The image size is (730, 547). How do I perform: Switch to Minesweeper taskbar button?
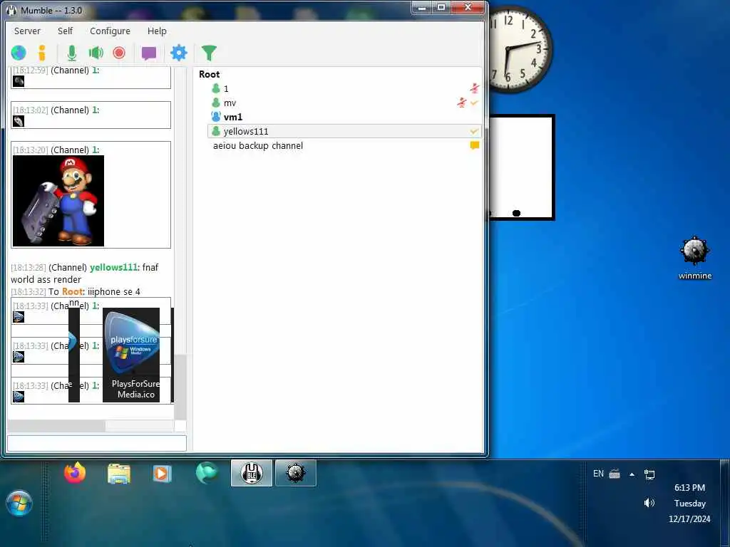tap(296, 473)
